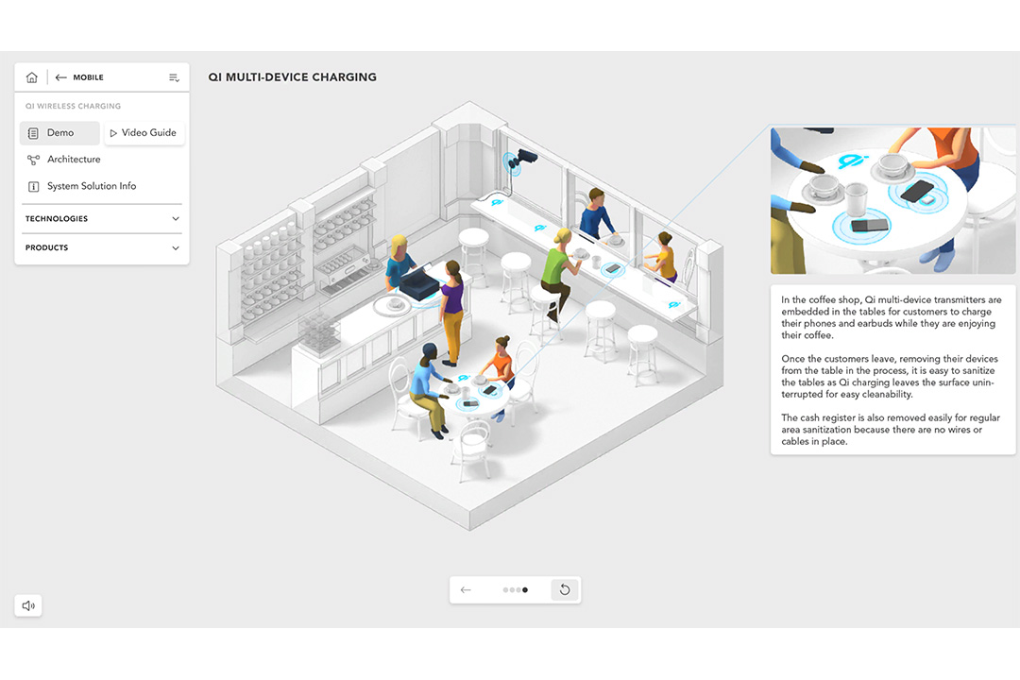This screenshot has height=680, width=1020.
Task: Click the Architecture link text
Action: point(75,159)
